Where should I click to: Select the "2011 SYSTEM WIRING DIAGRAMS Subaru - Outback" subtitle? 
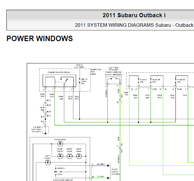tap(134, 25)
